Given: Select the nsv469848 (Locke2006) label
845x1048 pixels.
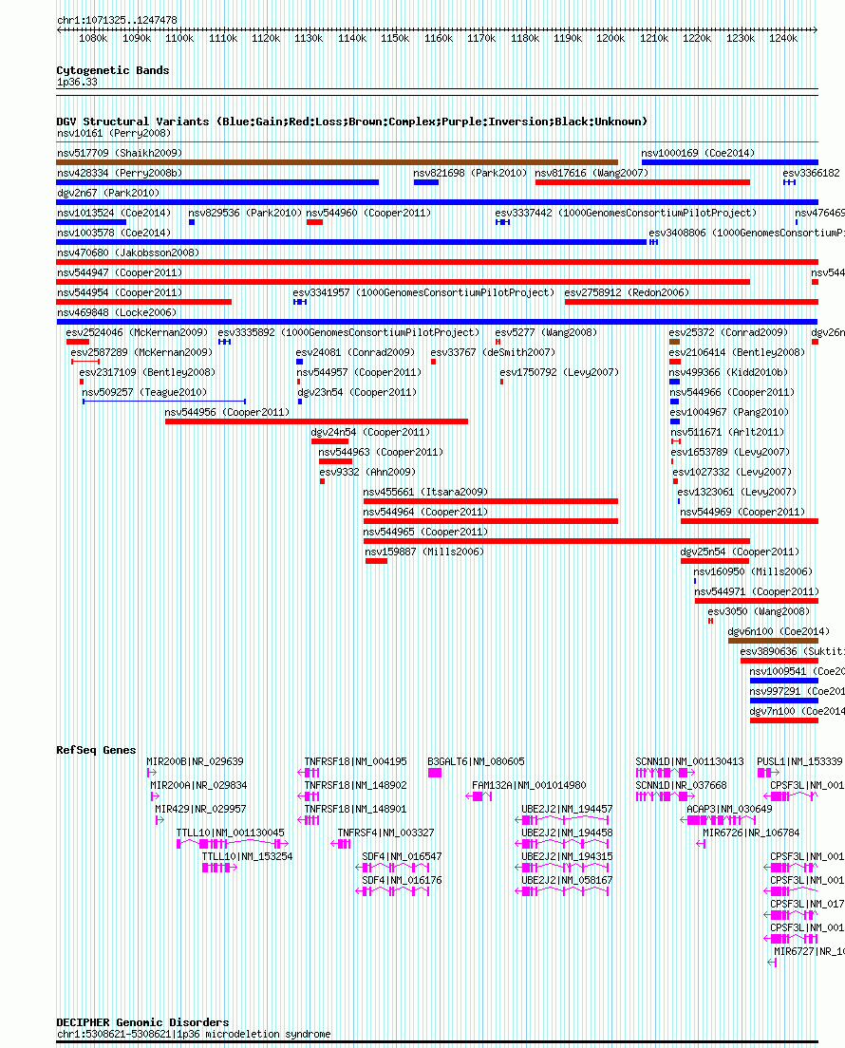Looking at the screenshot, I should pos(117,313).
